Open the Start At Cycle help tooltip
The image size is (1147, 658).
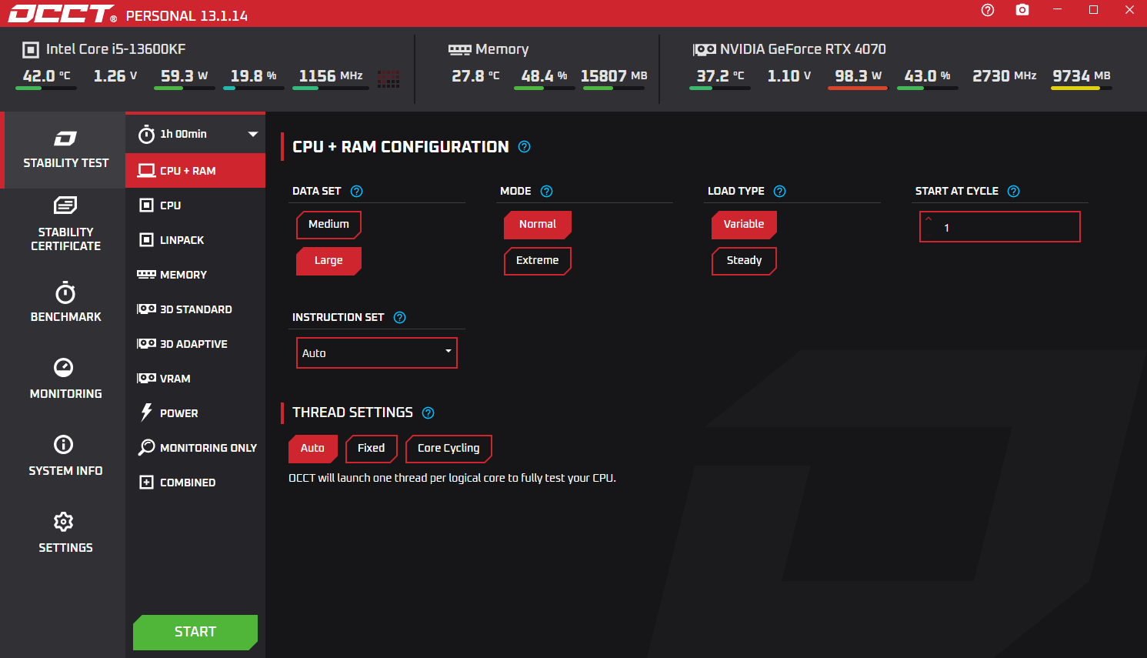click(x=1013, y=191)
